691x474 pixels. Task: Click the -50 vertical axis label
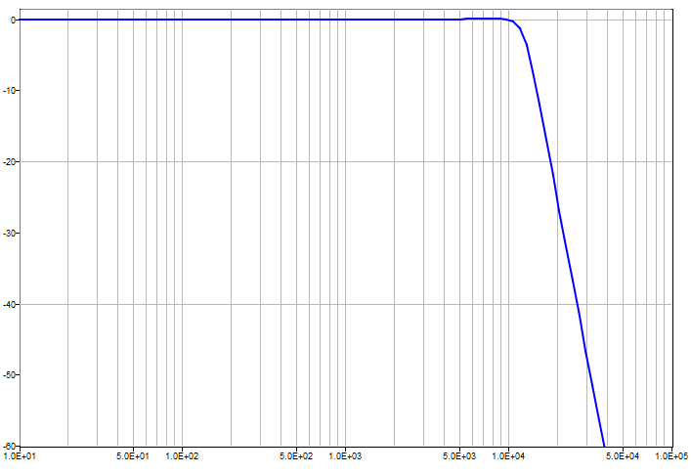(x=8, y=375)
